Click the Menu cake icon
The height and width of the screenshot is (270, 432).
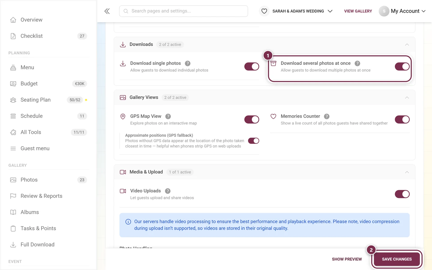tap(13, 67)
